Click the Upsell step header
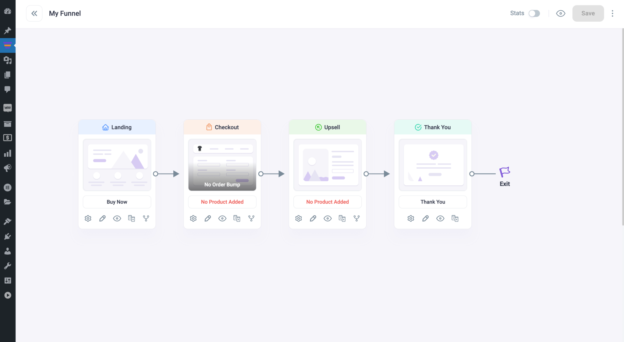 point(328,127)
